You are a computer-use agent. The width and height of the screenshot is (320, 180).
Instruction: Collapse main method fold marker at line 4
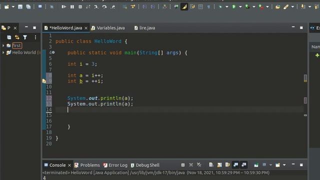pyautogui.click(x=53, y=52)
